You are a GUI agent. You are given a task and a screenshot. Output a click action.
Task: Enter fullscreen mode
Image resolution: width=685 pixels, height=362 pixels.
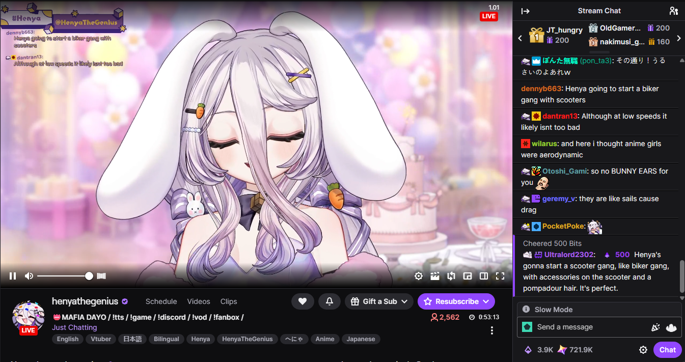coord(500,276)
